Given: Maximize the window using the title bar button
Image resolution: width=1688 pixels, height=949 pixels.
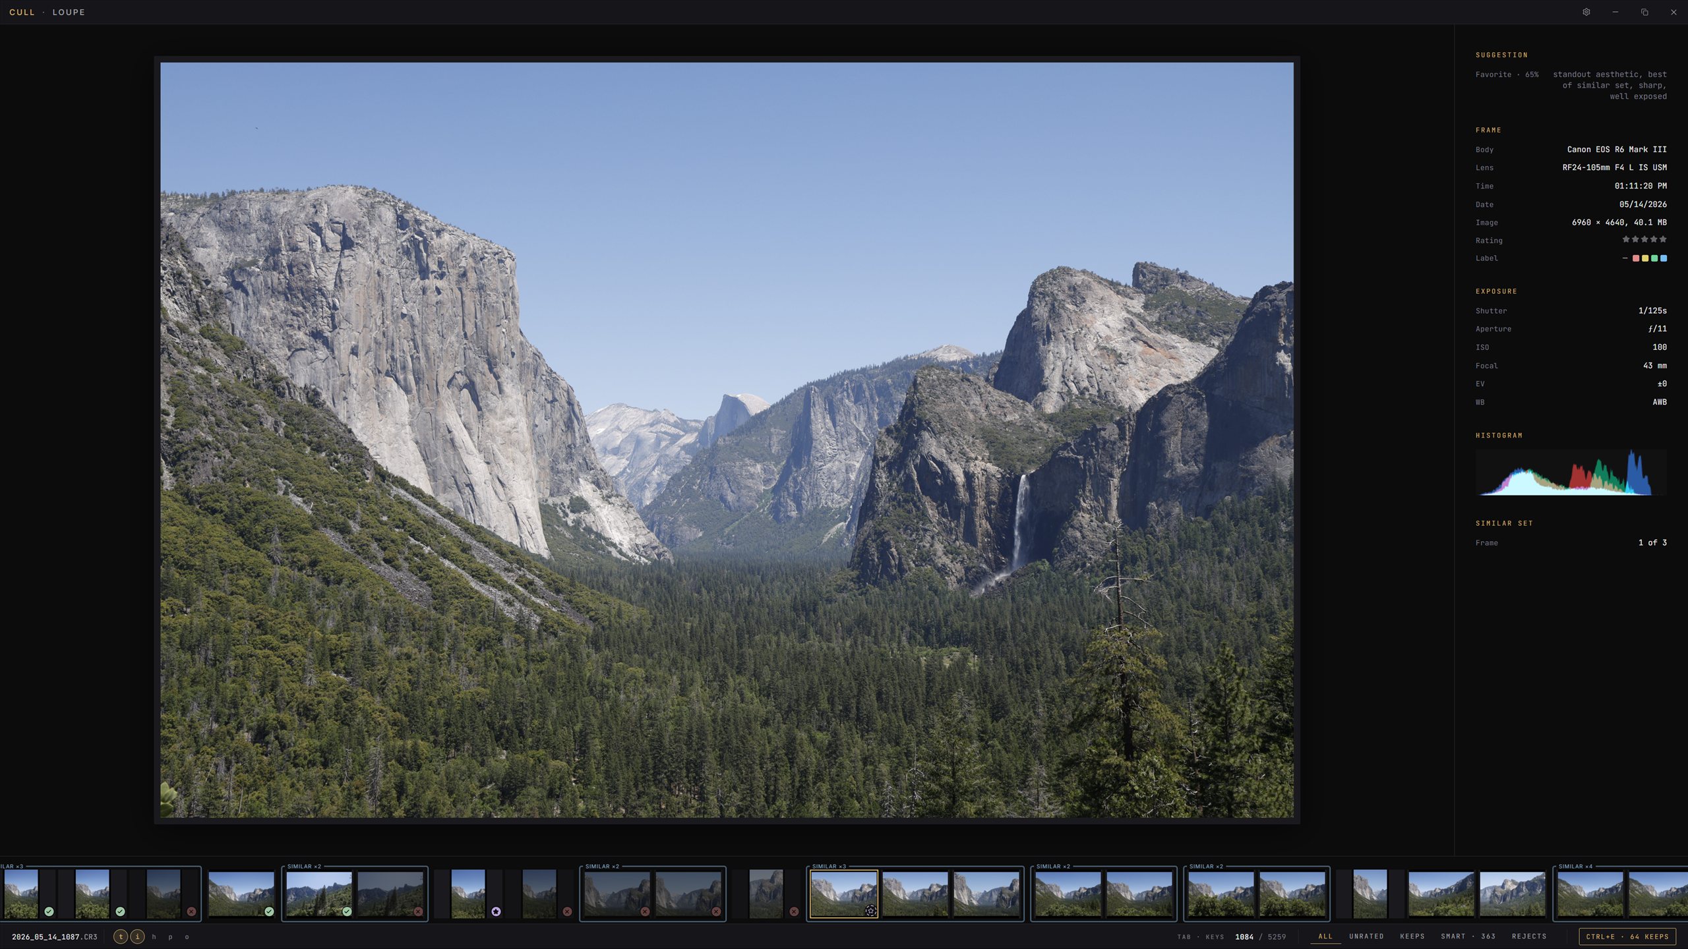Looking at the screenshot, I should coord(1644,12).
